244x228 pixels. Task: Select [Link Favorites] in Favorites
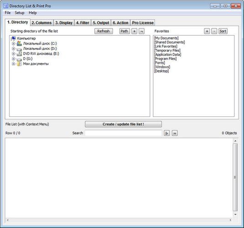coord(166,46)
